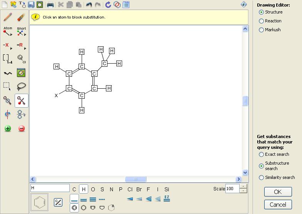The width and height of the screenshot is (302, 214).
Task: Open the -X variable group menu
Action: (x=7, y=45)
